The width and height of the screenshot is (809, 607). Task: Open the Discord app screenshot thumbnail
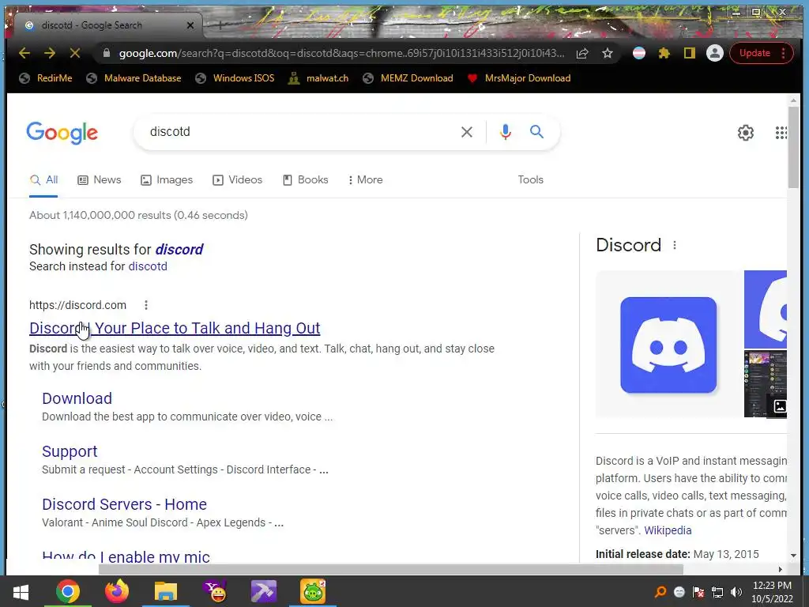pyautogui.click(x=765, y=384)
